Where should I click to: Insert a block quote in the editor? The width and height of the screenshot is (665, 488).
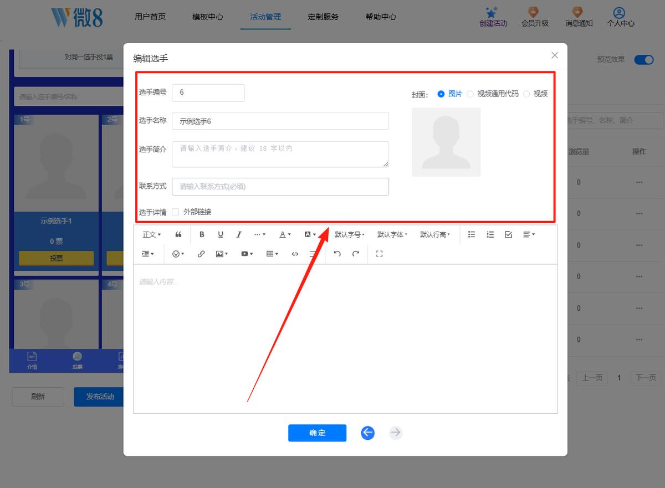coord(178,235)
